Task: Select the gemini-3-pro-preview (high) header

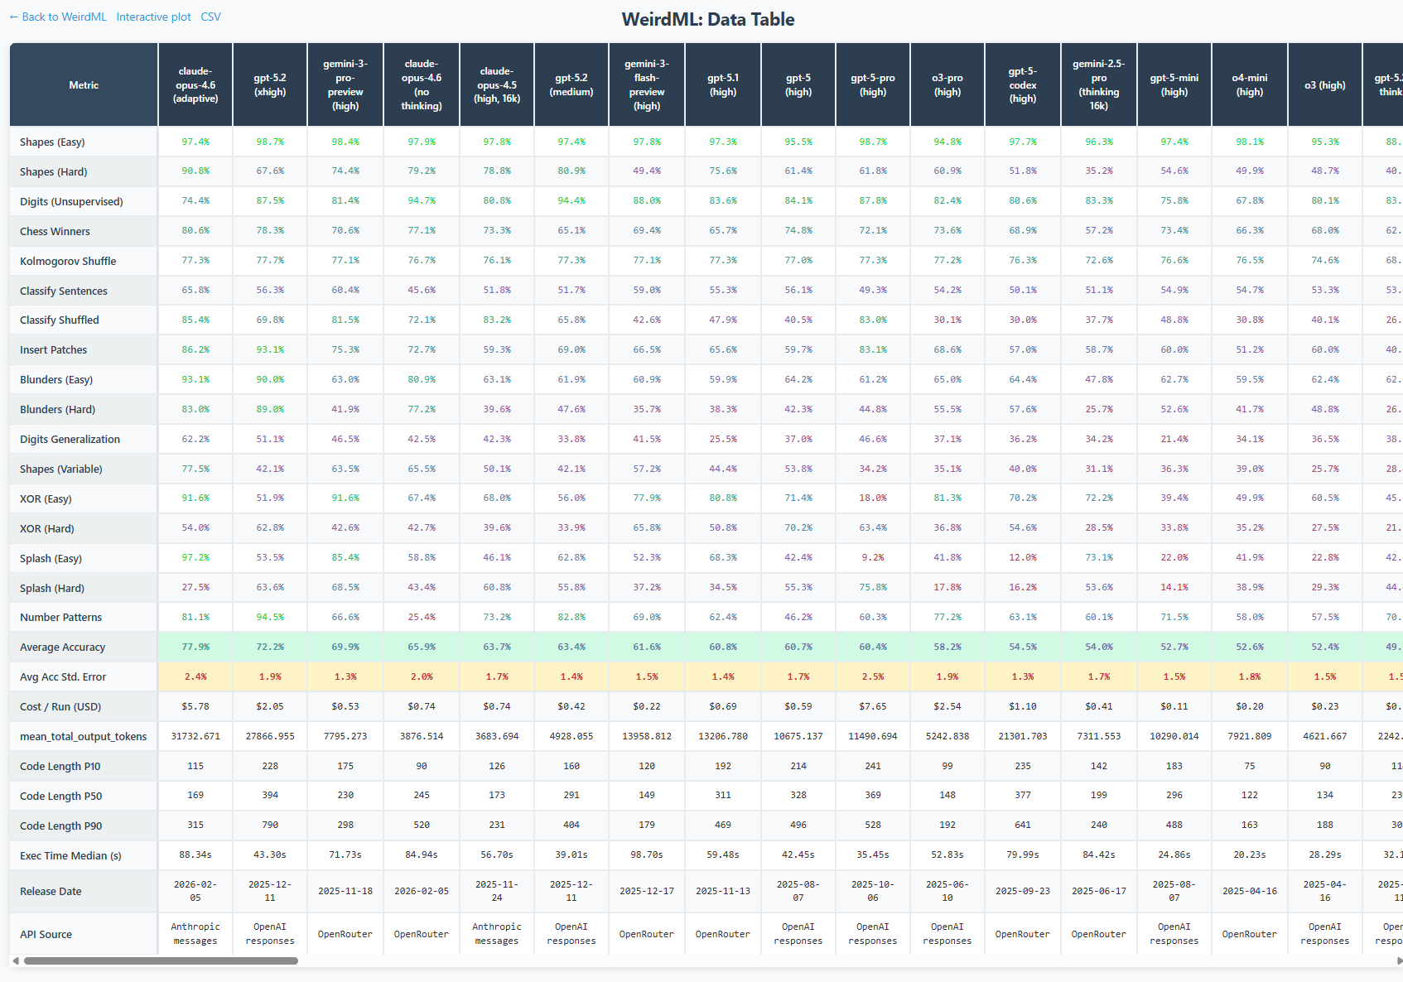Action: pyautogui.click(x=345, y=84)
